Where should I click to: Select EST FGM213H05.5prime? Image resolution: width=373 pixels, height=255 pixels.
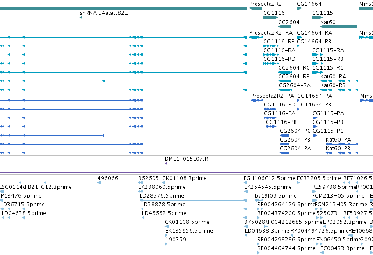tap(338, 196)
